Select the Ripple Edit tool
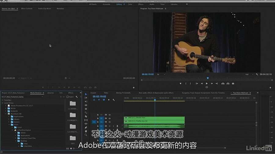Image resolution: width=275 pixels, height=154 pixels. [86, 101]
